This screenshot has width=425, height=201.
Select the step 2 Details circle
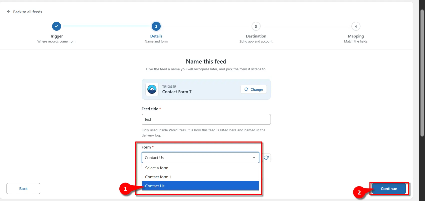pos(156,26)
